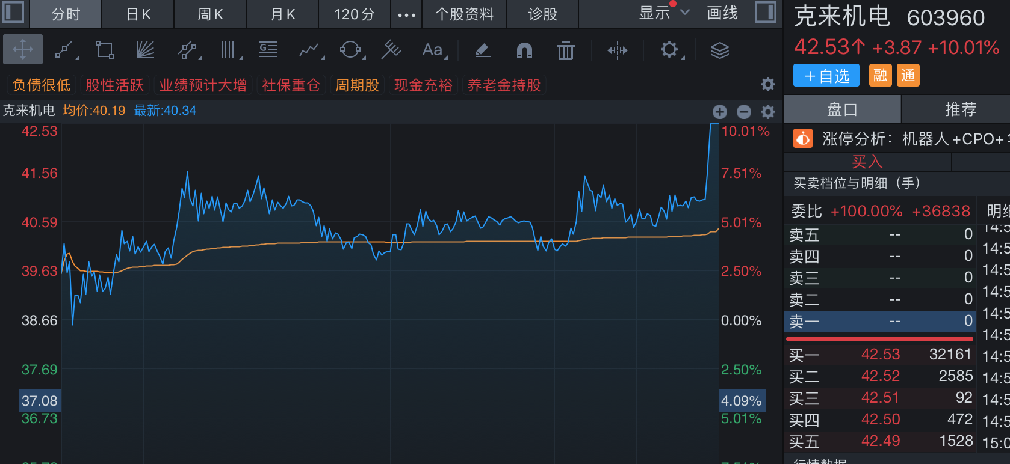Open the Aa text tool dropdown
1010x464 pixels.
(x=433, y=50)
